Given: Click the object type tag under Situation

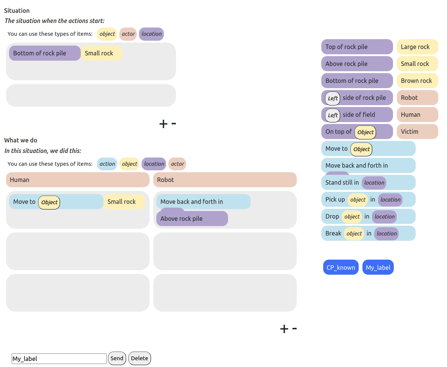Looking at the screenshot, I should tap(107, 34).
